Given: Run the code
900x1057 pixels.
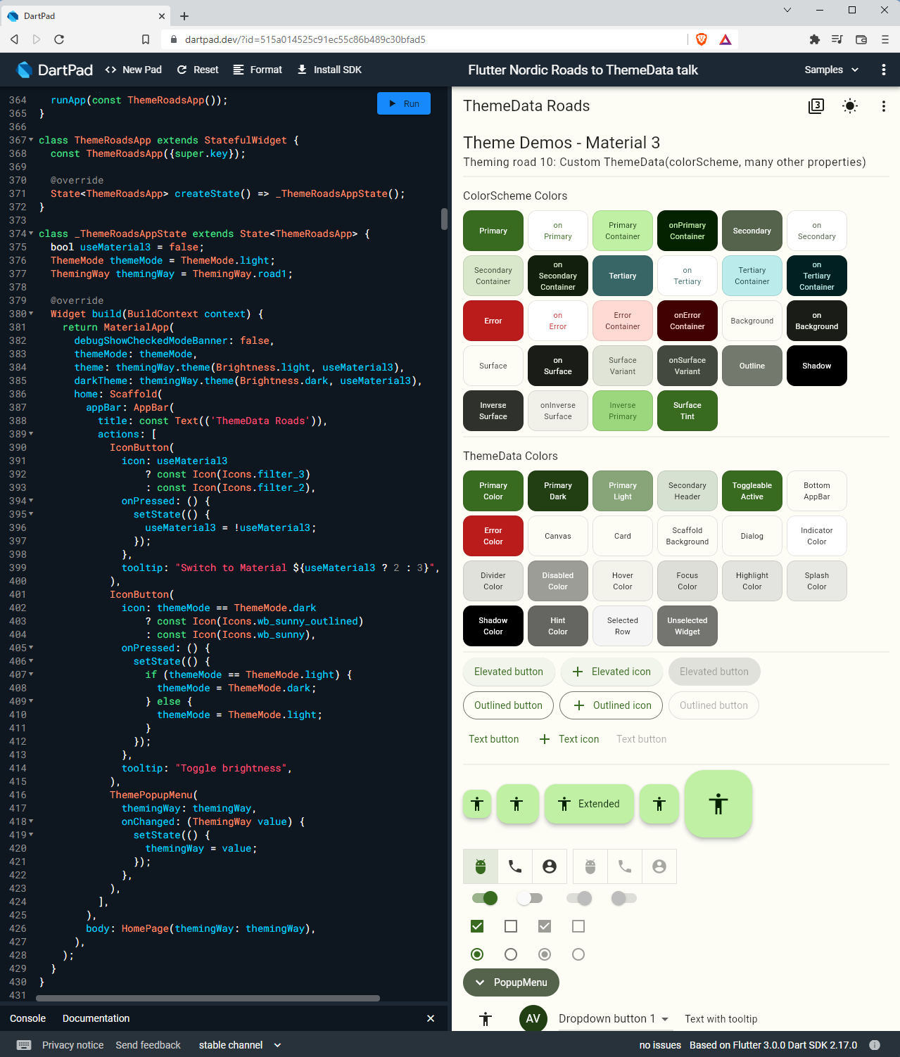Looking at the screenshot, I should (x=404, y=103).
